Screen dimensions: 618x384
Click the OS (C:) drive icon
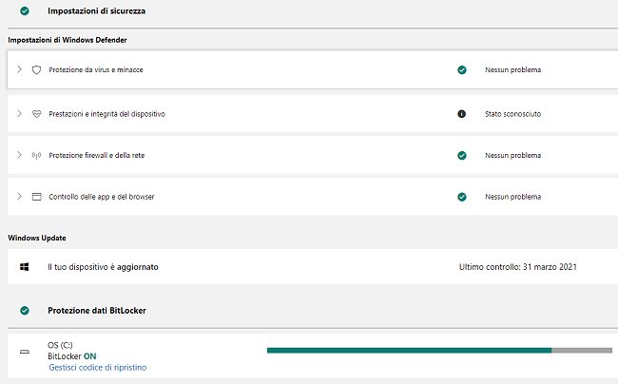pyautogui.click(x=25, y=352)
